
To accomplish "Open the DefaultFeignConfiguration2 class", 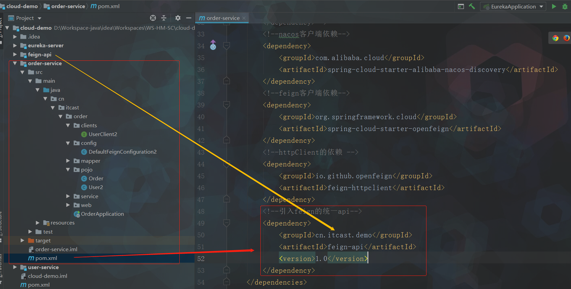I will (123, 152).
